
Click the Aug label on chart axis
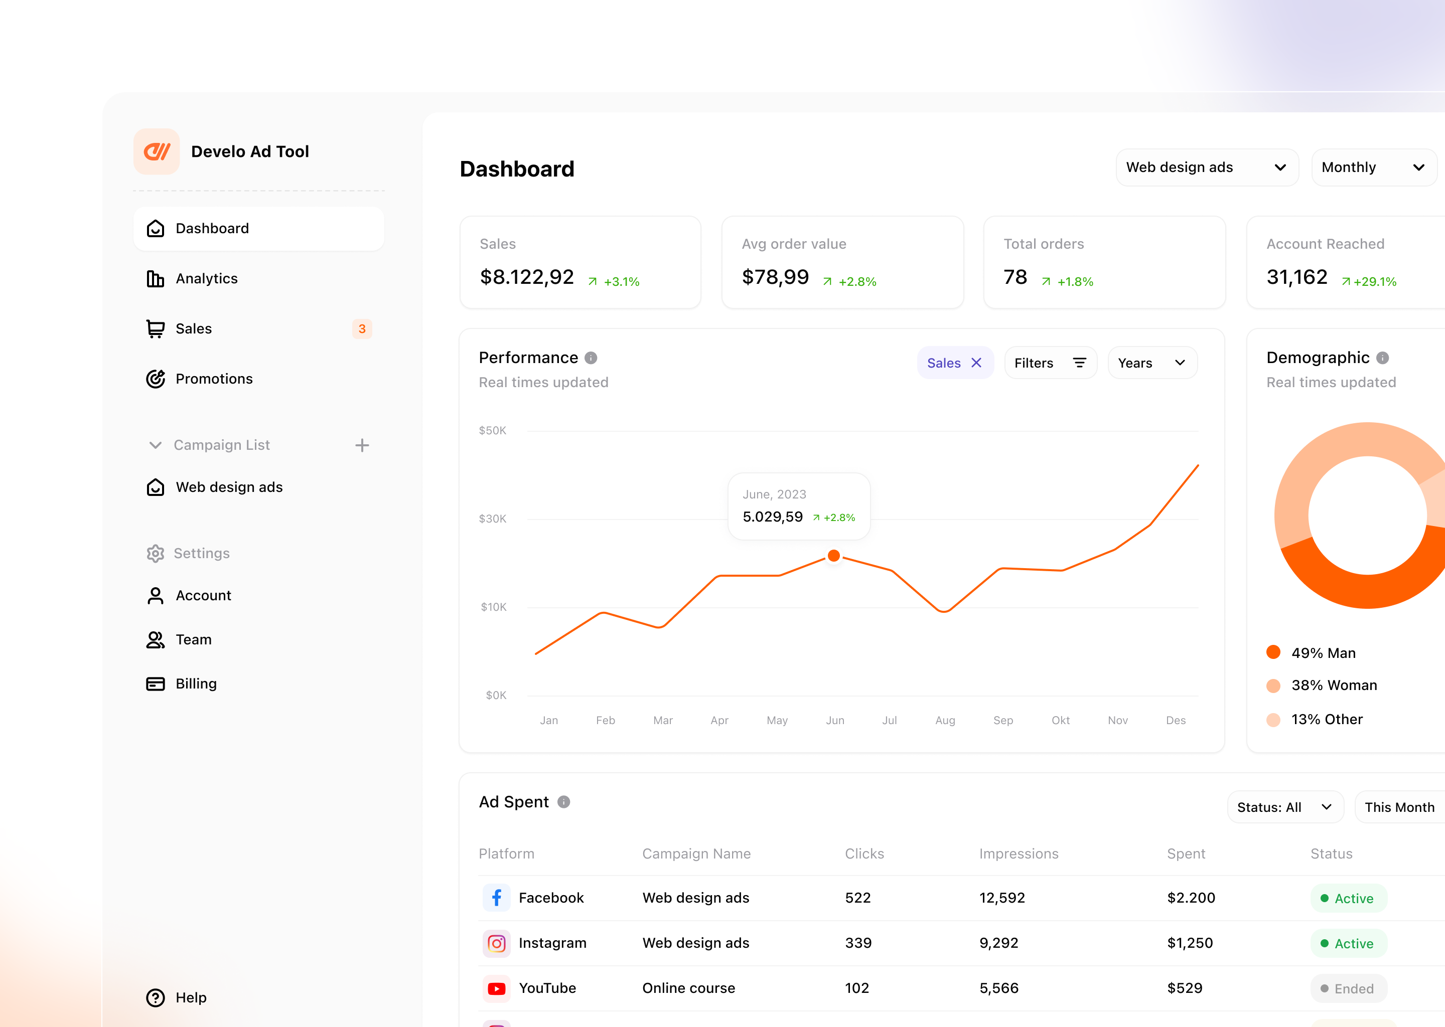(x=945, y=720)
